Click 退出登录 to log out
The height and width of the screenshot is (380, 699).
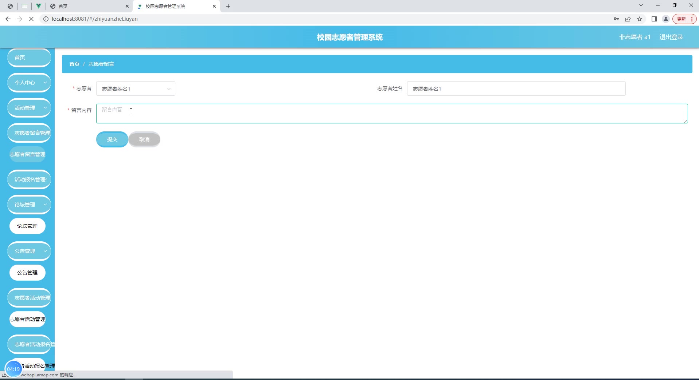671,37
